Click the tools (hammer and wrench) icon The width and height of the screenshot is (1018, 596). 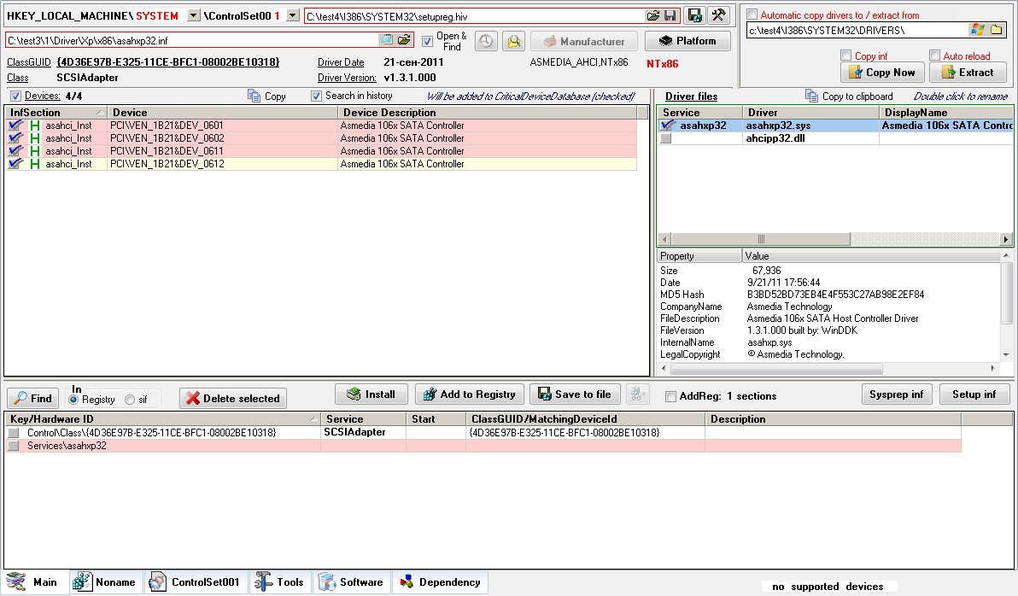pyautogui.click(x=718, y=15)
